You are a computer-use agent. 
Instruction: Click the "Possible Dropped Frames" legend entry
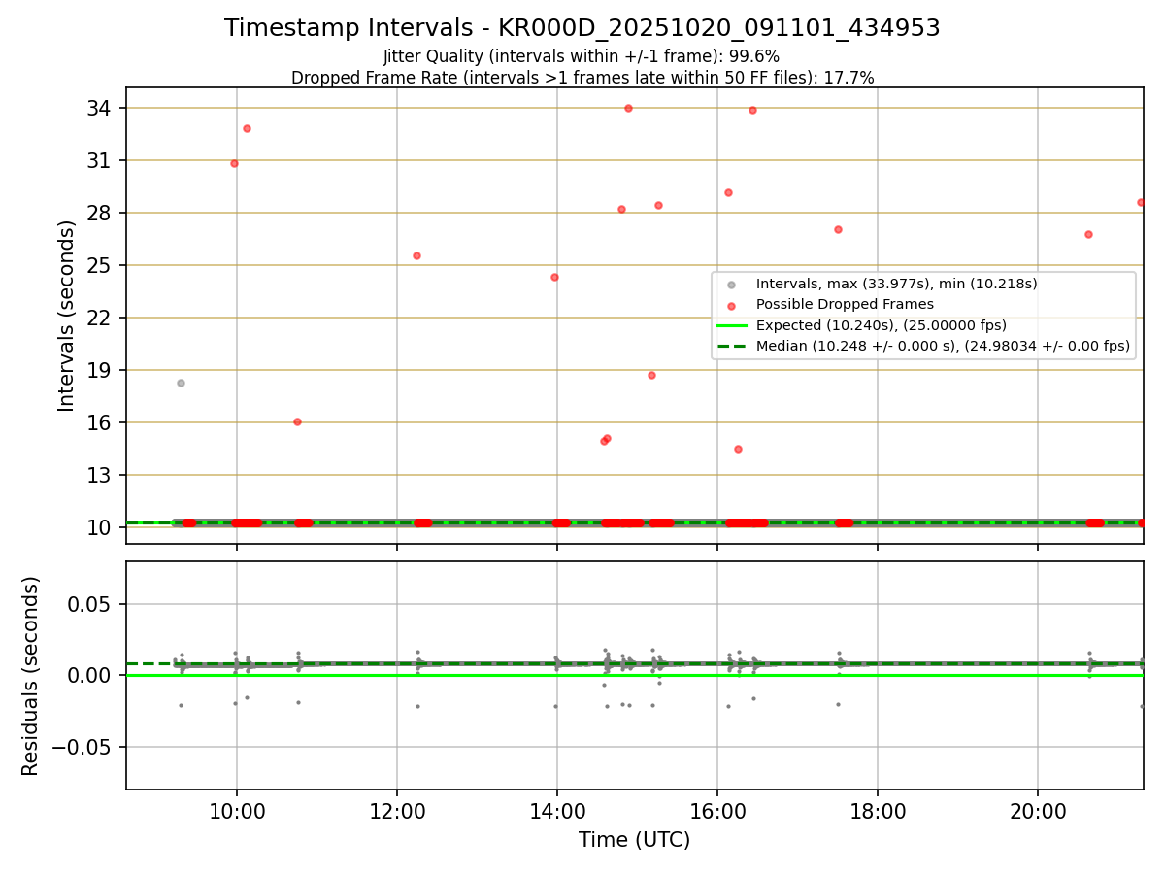(845, 304)
